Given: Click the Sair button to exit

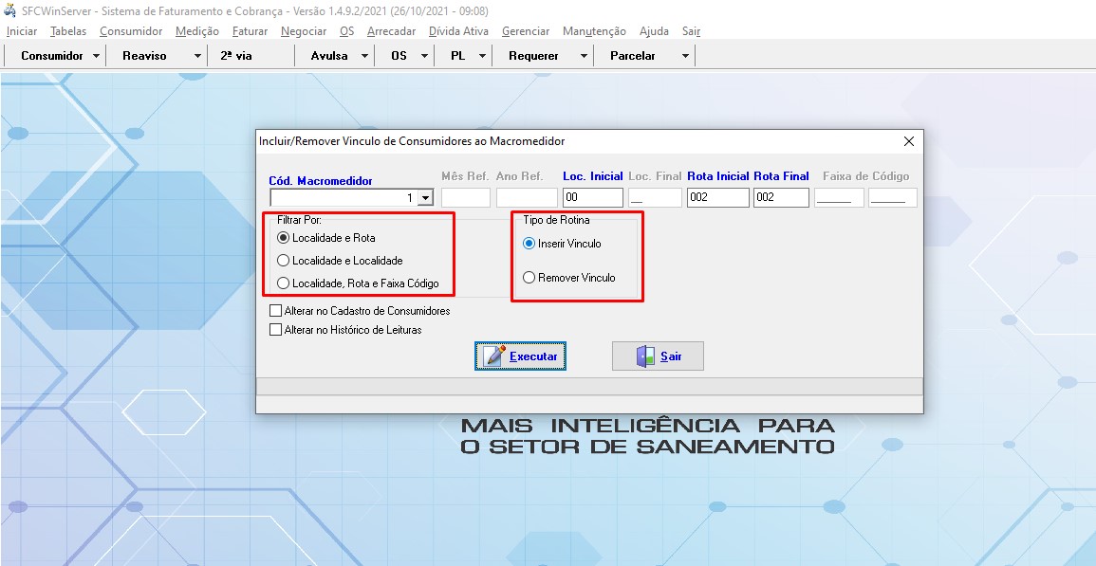Looking at the screenshot, I should [x=658, y=356].
